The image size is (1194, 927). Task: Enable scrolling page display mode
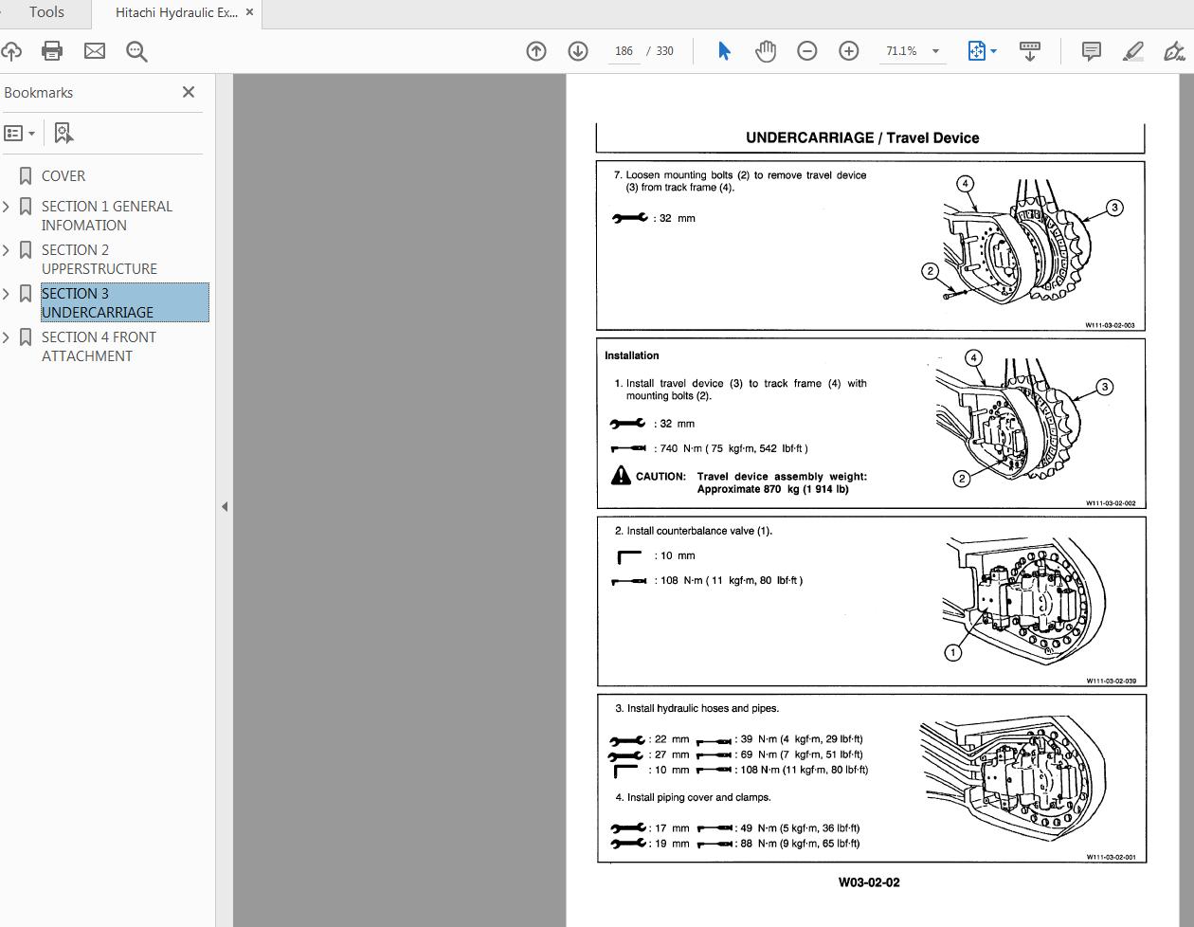[1030, 51]
